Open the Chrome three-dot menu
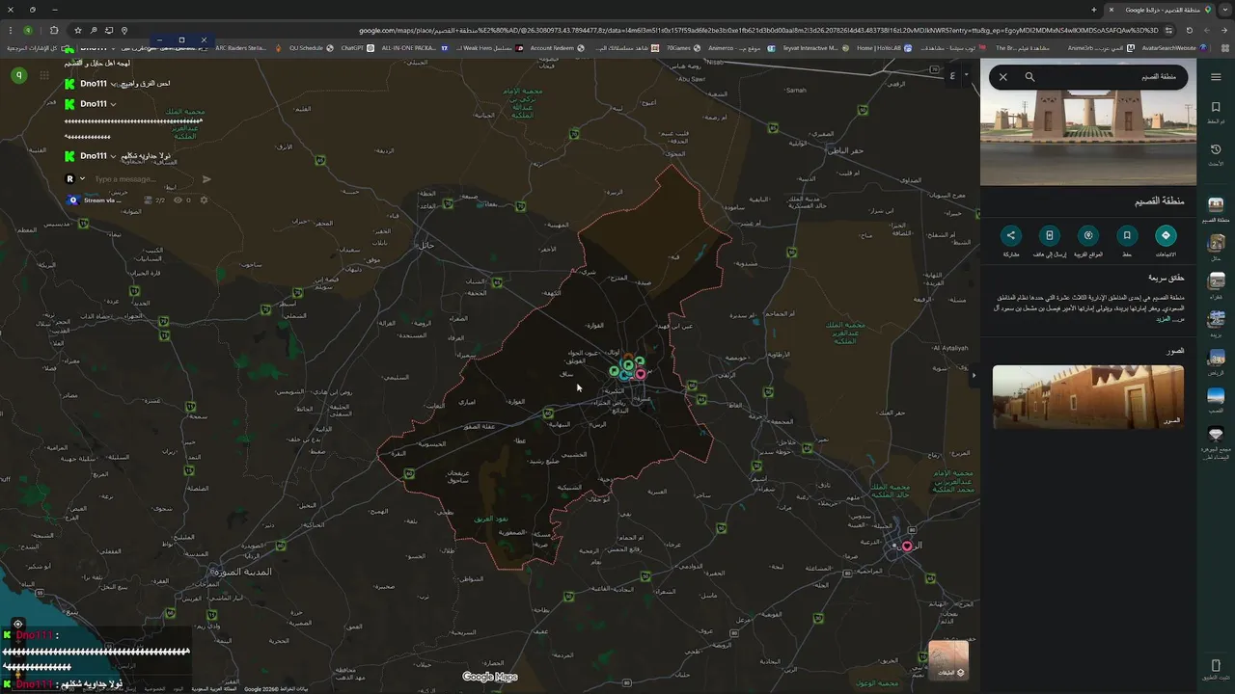Screen dimensions: 1235x694 [10, 30]
